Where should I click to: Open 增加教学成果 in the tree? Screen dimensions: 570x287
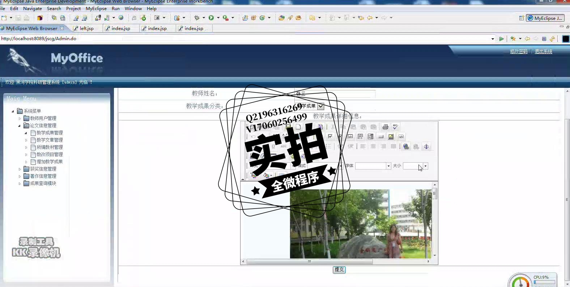point(50,162)
